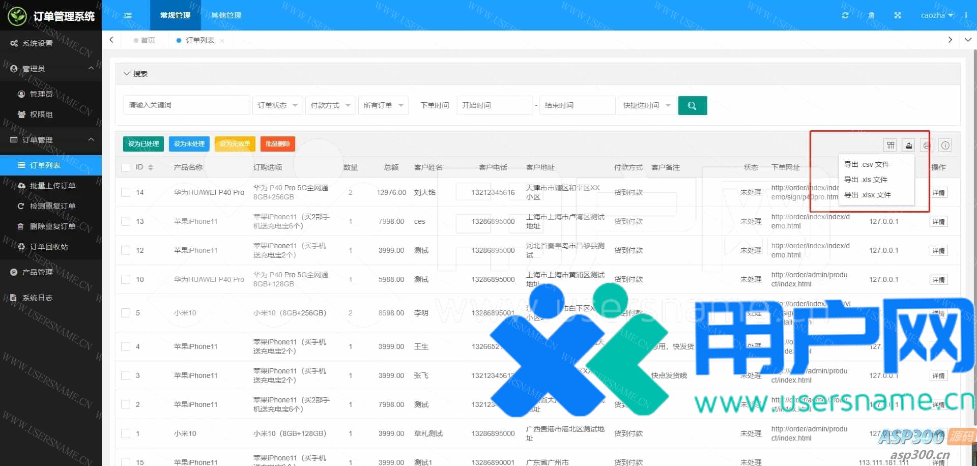Open 删除重复订单 in the sidebar
The height and width of the screenshot is (466, 977).
(51, 226)
